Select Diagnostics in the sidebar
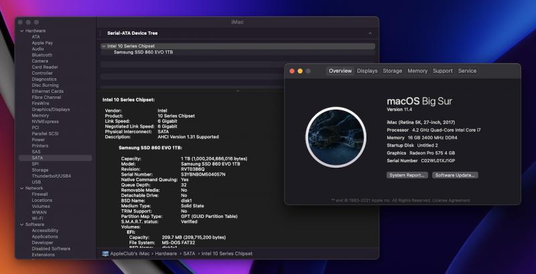 44,79
